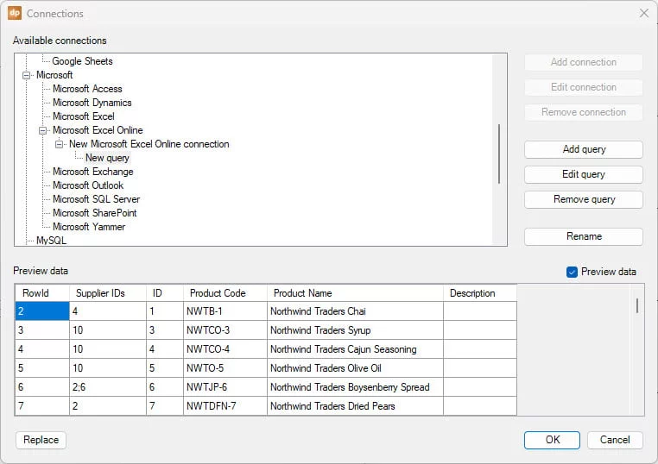Click the Remove connection button
Viewport: 658px width, 464px height.
click(583, 112)
